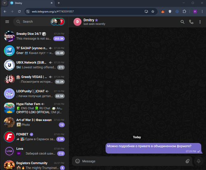
Task: Click the Dmitry name in chat header
Action: (89, 20)
